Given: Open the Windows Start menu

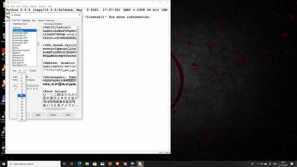Looking at the screenshot, I should (4, 164).
